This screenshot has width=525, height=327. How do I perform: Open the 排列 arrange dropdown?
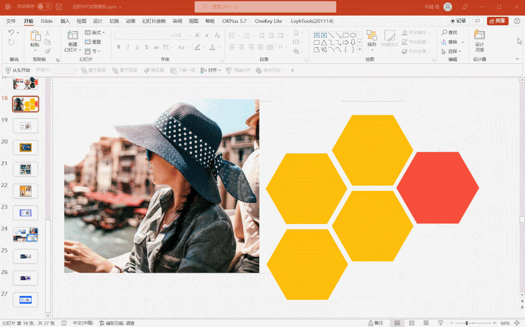pyautogui.click(x=372, y=40)
